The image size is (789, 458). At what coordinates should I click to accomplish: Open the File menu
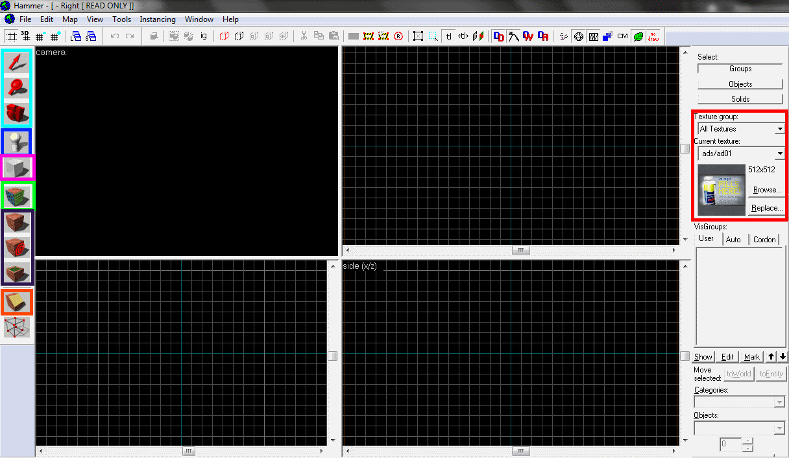coord(25,19)
